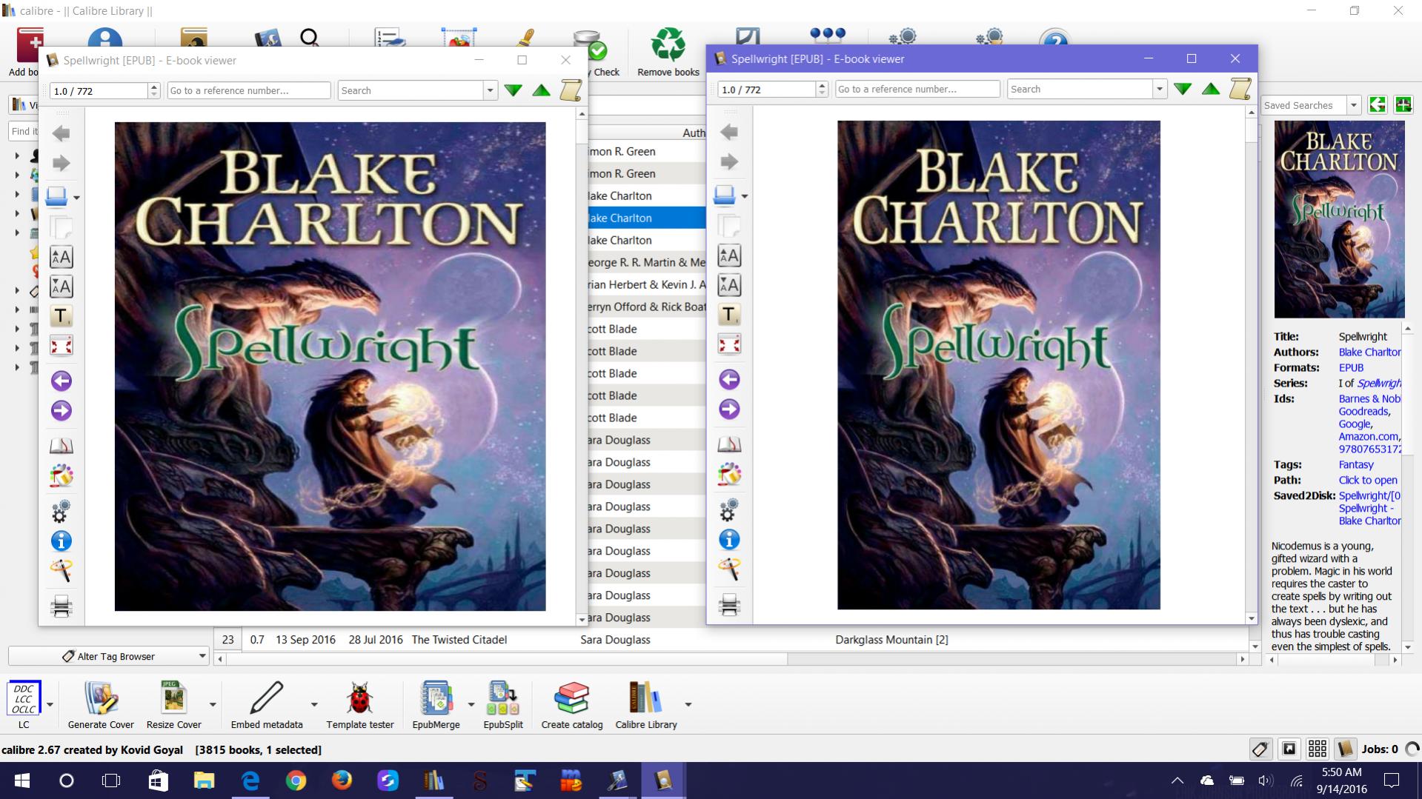Image resolution: width=1422 pixels, height=799 pixels.
Task: Toggle full screen in right viewer
Action: click(x=729, y=344)
